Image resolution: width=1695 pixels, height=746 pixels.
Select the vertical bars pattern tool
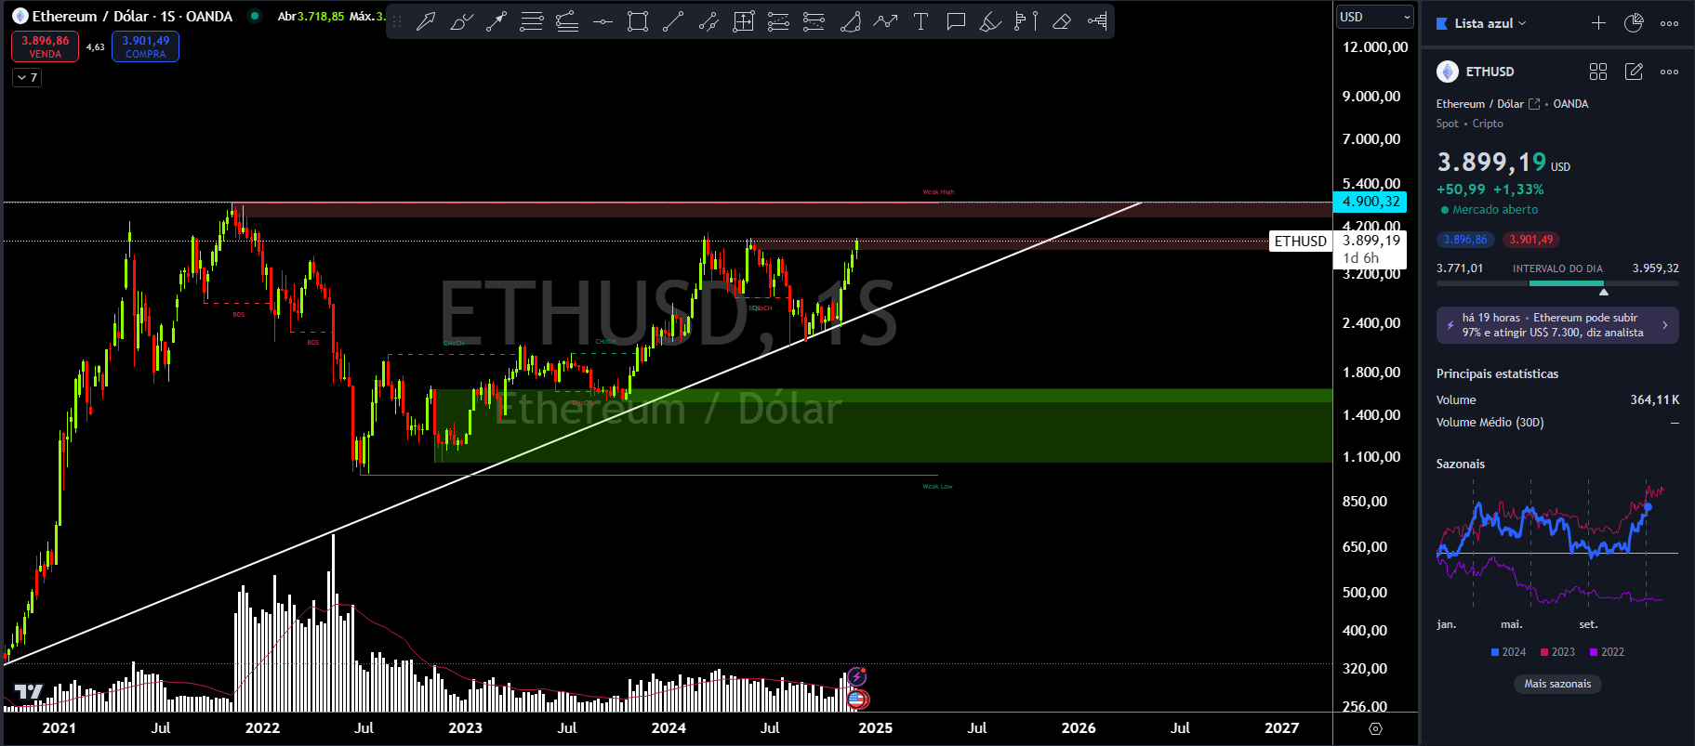(x=1026, y=21)
